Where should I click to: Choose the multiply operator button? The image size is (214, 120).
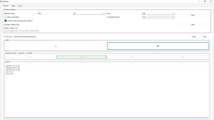132,57
